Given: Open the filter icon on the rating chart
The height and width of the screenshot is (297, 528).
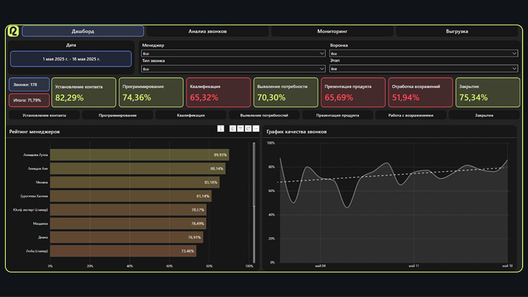Looking at the screenshot, I should (240, 129).
